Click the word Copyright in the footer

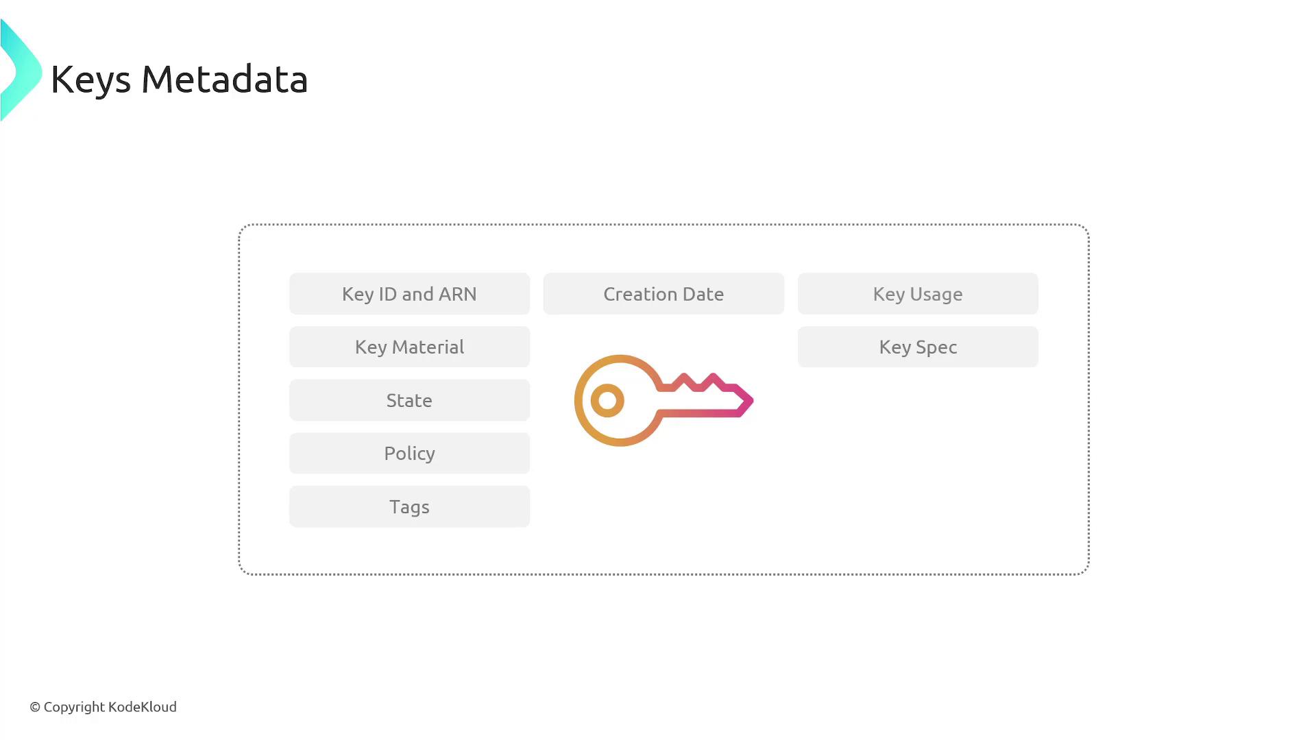[x=74, y=707]
